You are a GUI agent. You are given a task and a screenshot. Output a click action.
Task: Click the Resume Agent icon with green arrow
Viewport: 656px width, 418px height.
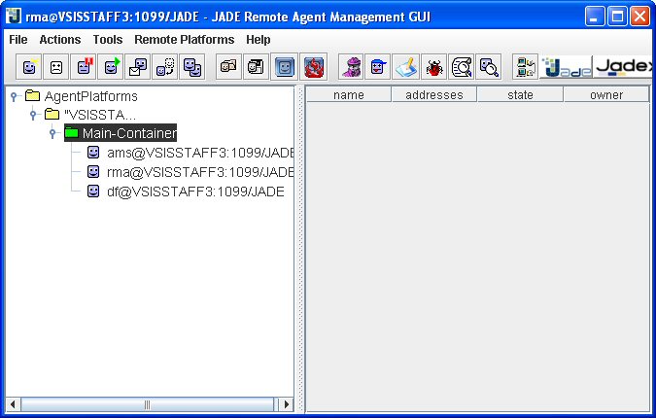click(111, 66)
